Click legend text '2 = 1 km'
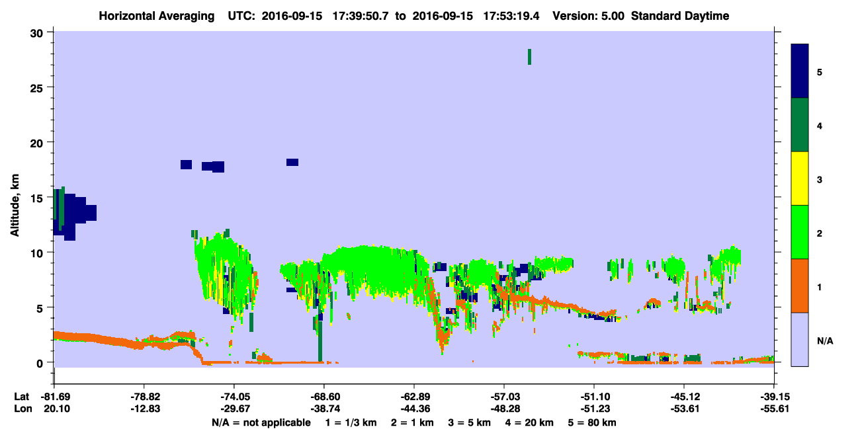The height and width of the screenshot is (441, 860). point(412,422)
